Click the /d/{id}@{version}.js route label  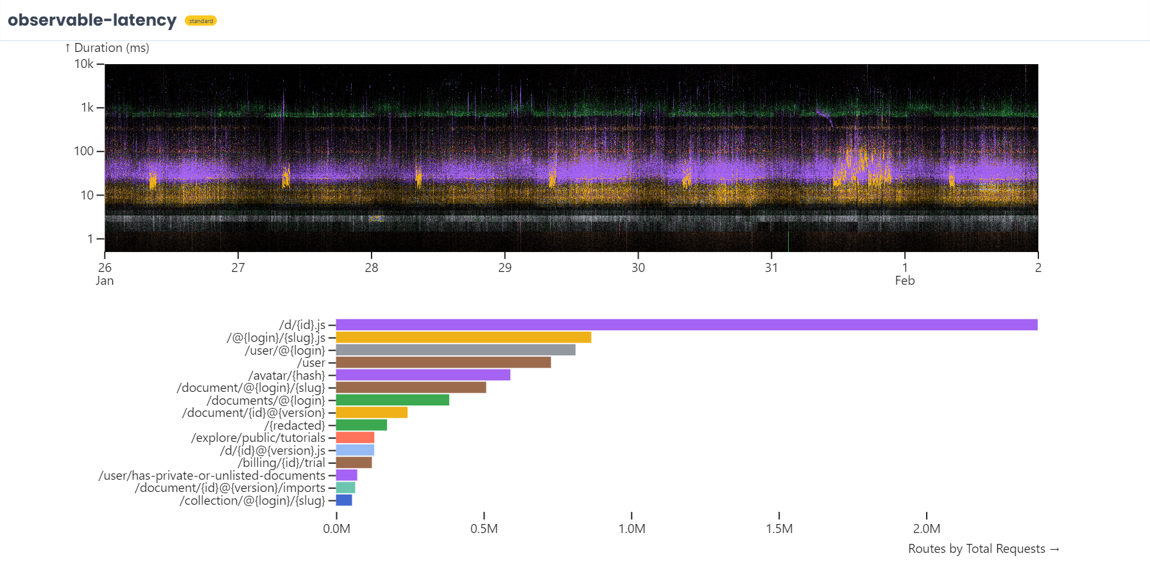coord(273,450)
